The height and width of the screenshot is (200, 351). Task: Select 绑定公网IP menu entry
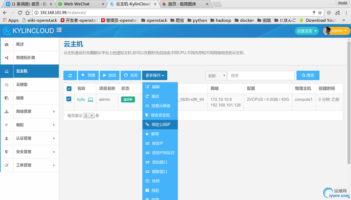click(160, 124)
